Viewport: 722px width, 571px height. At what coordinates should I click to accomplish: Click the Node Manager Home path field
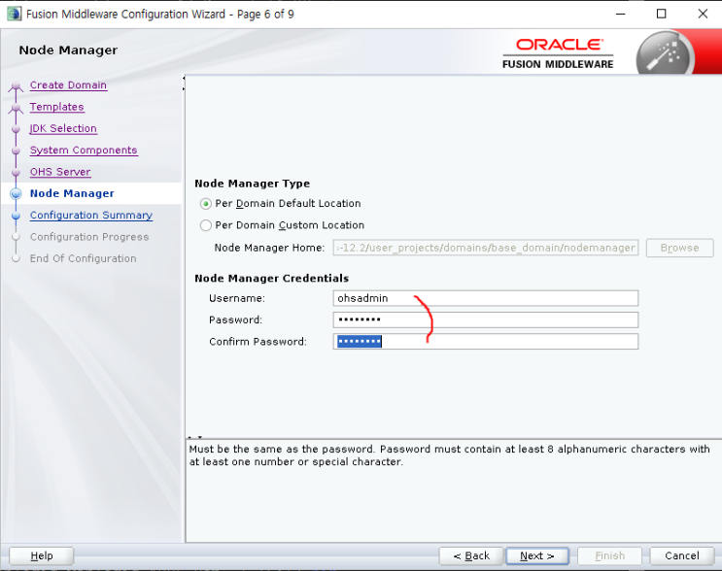pos(485,248)
